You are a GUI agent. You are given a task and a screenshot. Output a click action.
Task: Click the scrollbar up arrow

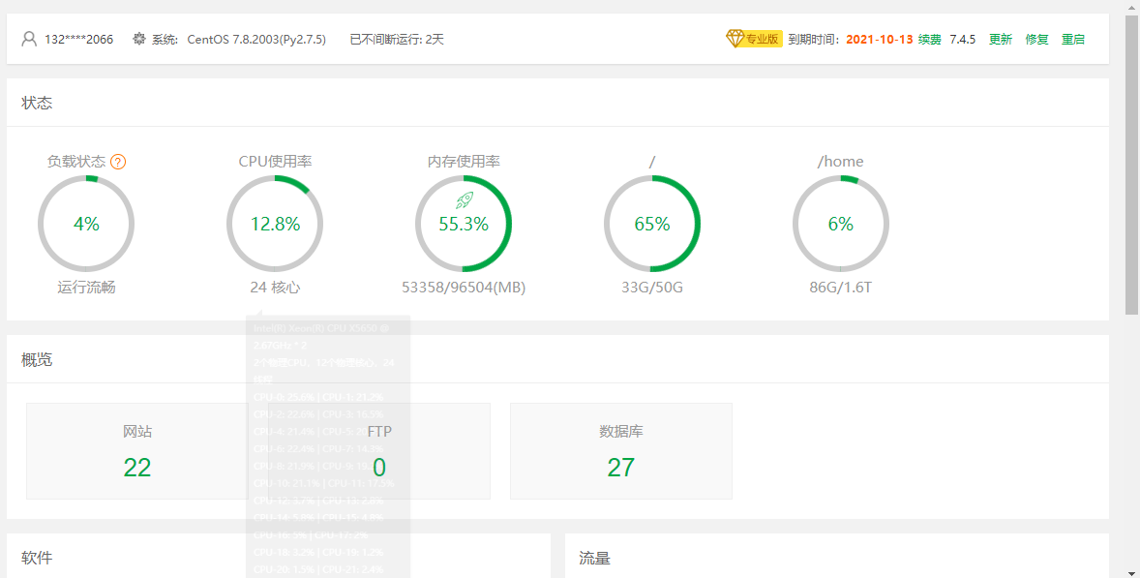pos(1131,7)
